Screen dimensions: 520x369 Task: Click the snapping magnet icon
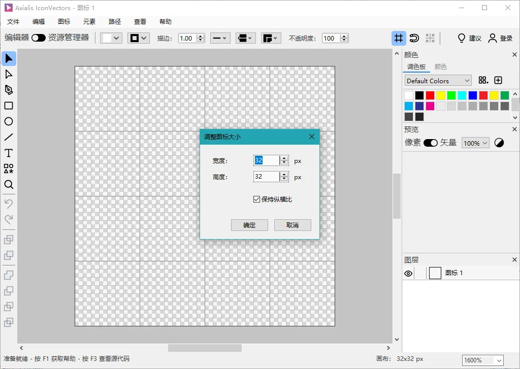414,38
